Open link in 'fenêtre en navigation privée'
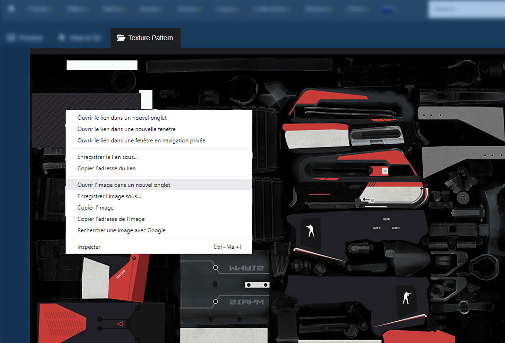 coord(159,141)
